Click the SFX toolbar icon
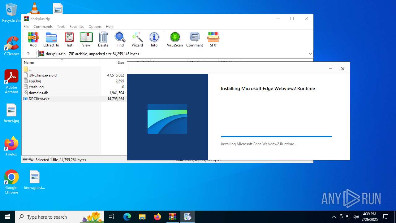The image size is (396, 223). (x=213, y=39)
